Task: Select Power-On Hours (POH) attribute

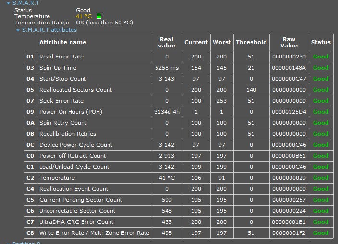Action: point(71,112)
